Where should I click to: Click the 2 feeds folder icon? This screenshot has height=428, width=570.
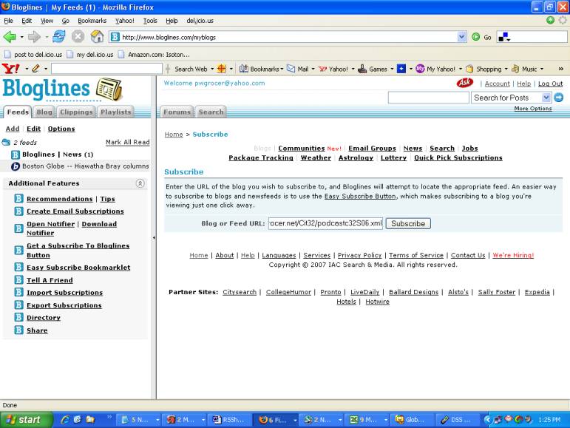(x=6, y=143)
